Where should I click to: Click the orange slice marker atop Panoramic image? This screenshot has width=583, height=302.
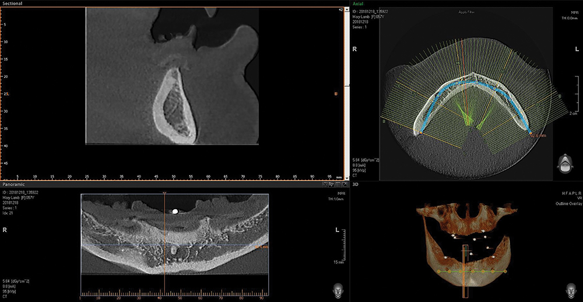coord(164,192)
